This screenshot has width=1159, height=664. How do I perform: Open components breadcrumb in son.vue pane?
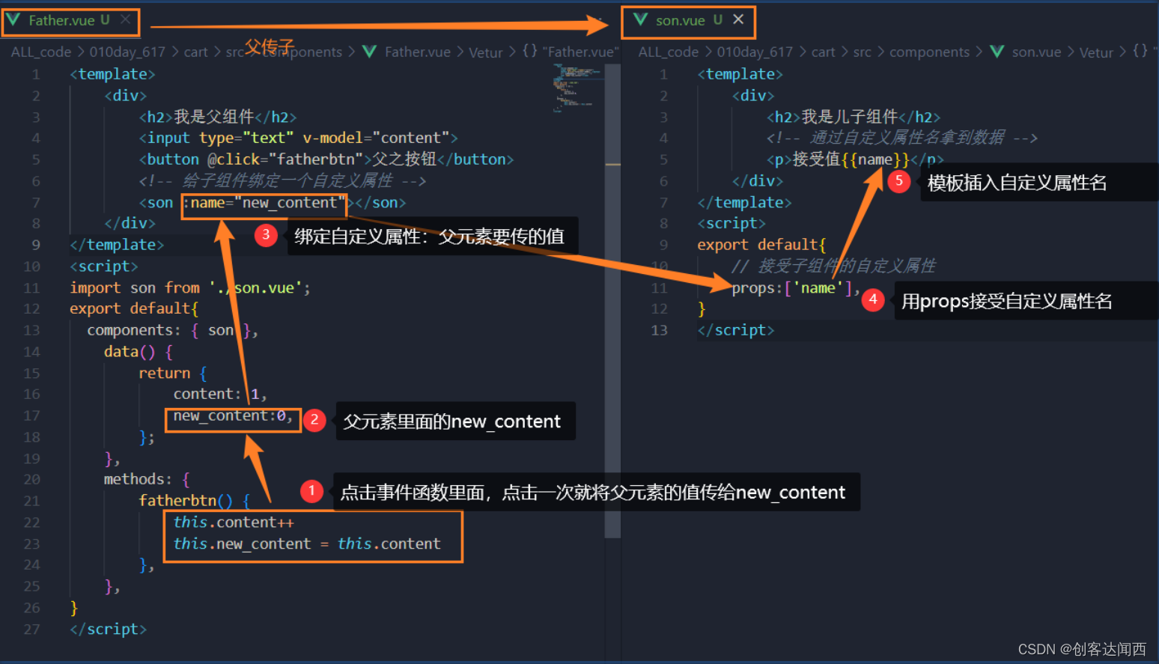coord(929,52)
